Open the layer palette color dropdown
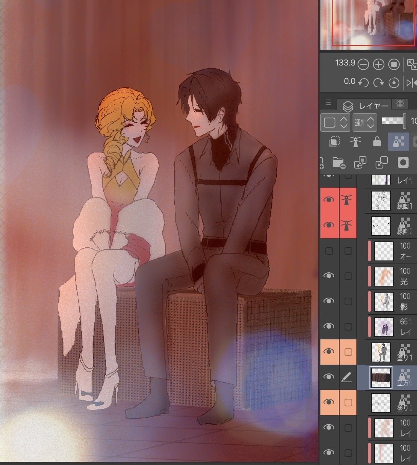Image resolution: width=417 pixels, height=465 pixels. 336,122
